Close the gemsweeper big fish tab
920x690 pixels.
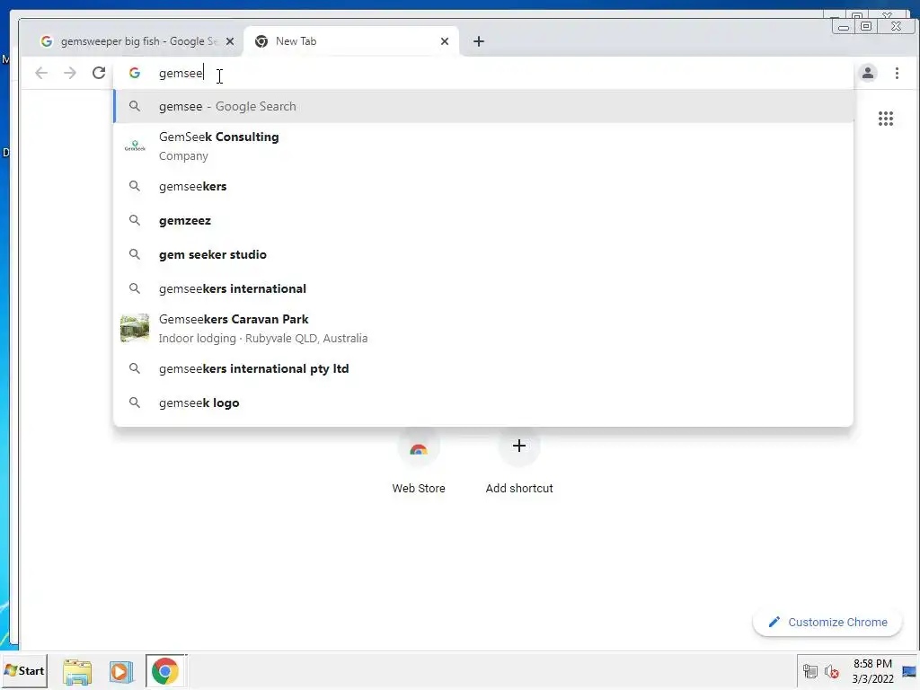click(230, 41)
